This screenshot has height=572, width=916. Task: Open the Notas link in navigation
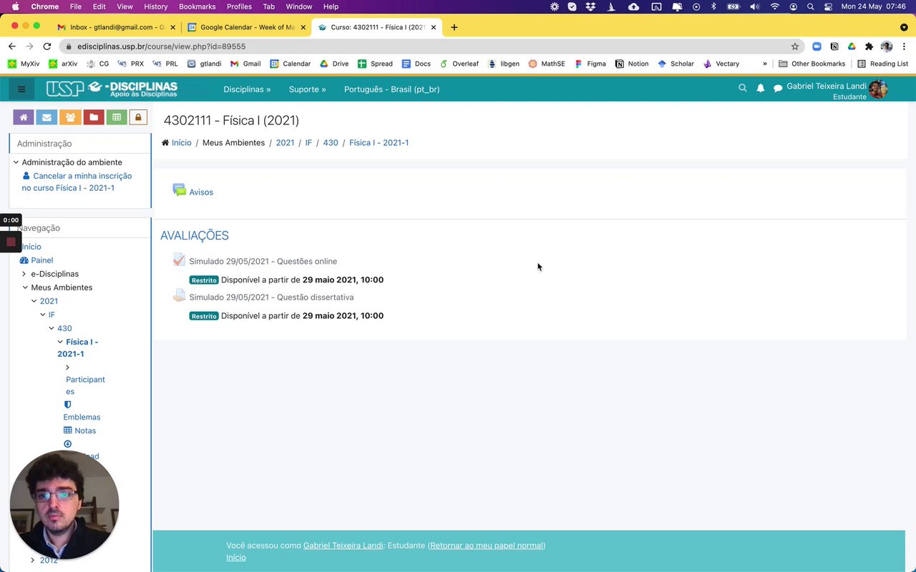(x=85, y=430)
